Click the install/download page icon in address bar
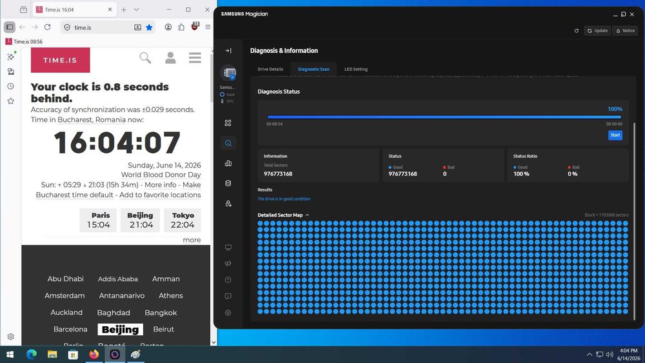 click(137, 28)
